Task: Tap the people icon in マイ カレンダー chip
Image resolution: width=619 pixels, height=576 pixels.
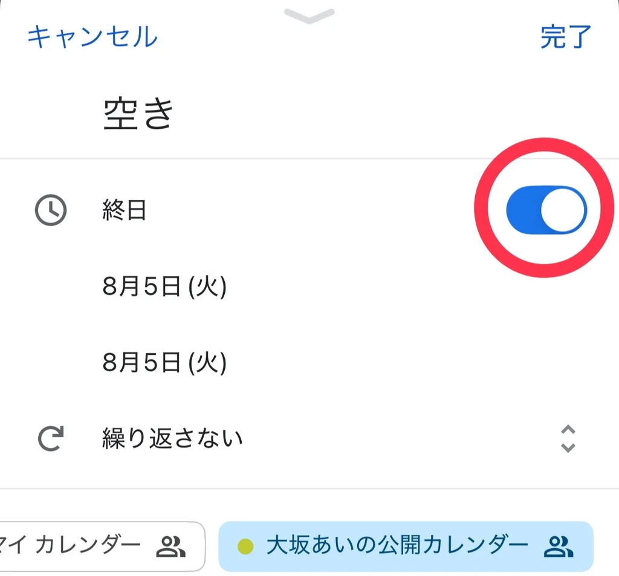Action: click(170, 546)
